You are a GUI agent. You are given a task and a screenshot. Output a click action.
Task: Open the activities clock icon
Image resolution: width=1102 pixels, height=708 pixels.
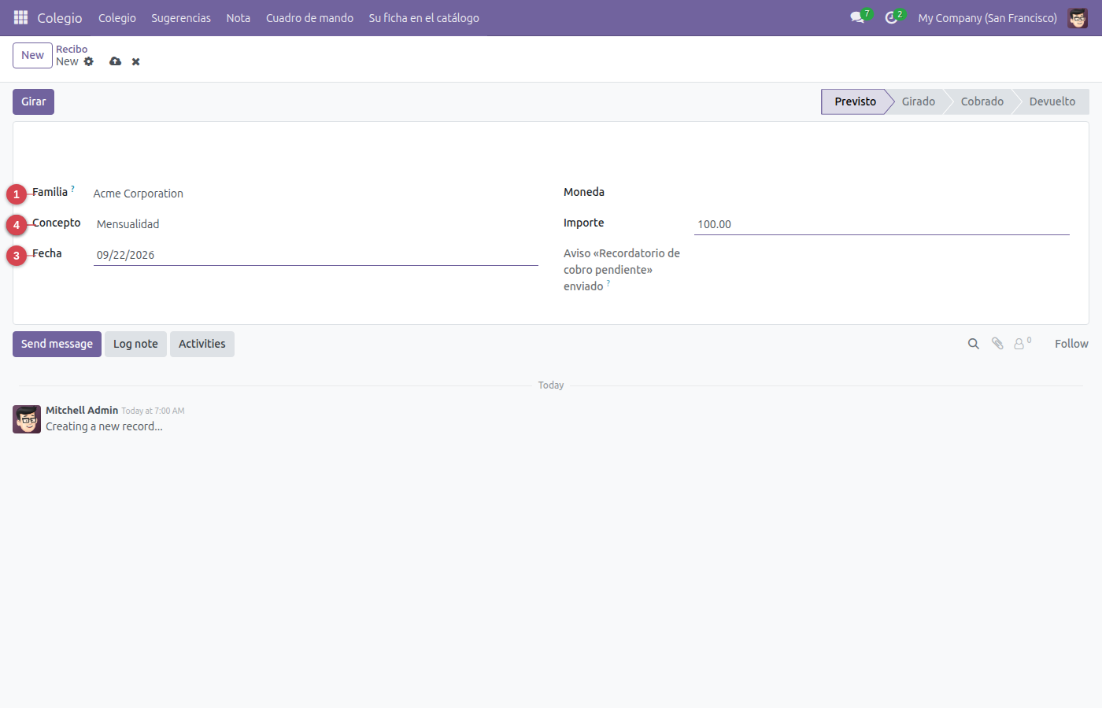click(x=891, y=17)
